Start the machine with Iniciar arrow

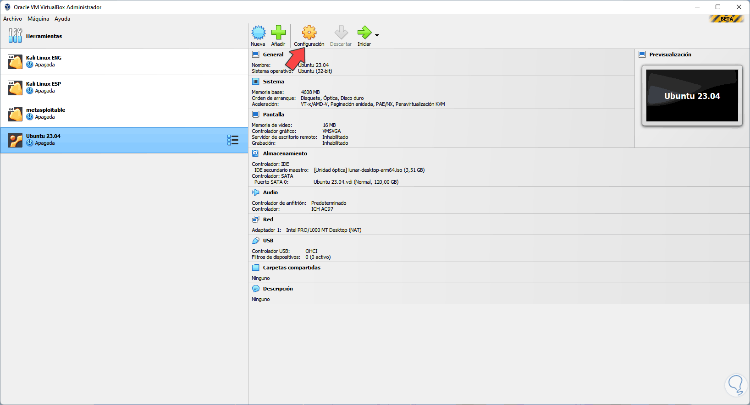click(x=364, y=33)
